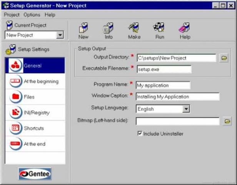
Task: Click the title bar application icon
Action: point(6,5)
